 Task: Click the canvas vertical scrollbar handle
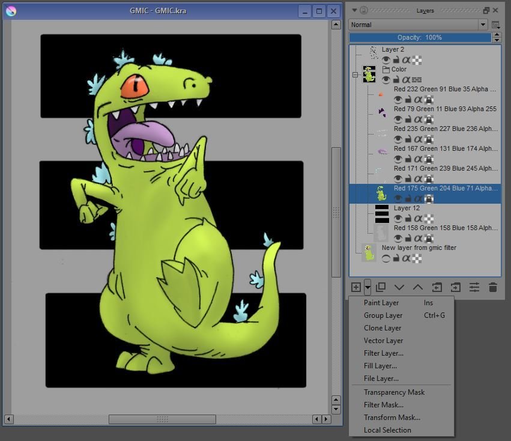coord(336,212)
